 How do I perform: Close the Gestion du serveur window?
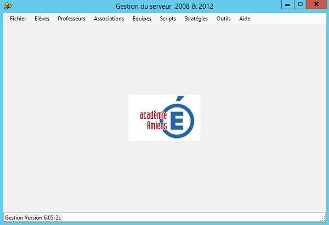click(x=316, y=4)
